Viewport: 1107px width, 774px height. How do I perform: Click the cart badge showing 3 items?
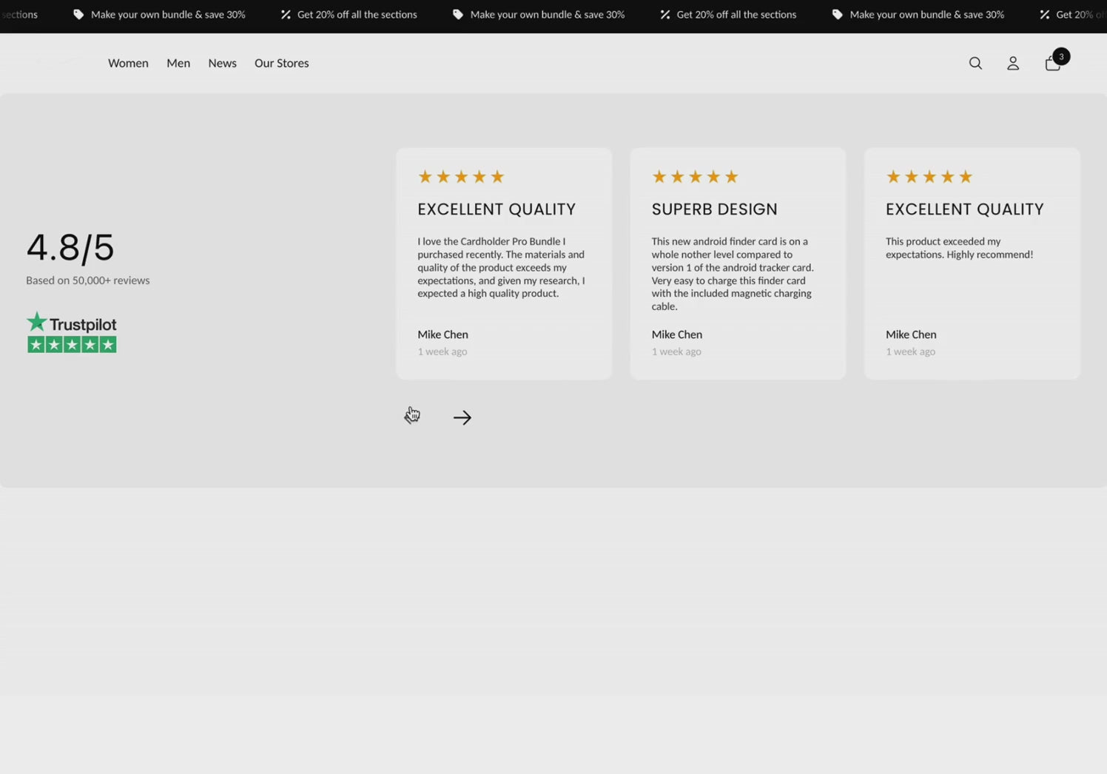[x=1061, y=56]
